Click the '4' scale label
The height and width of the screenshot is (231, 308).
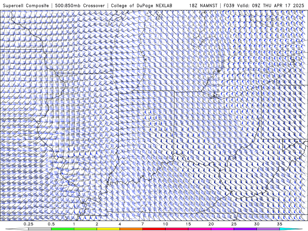point(120,224)
